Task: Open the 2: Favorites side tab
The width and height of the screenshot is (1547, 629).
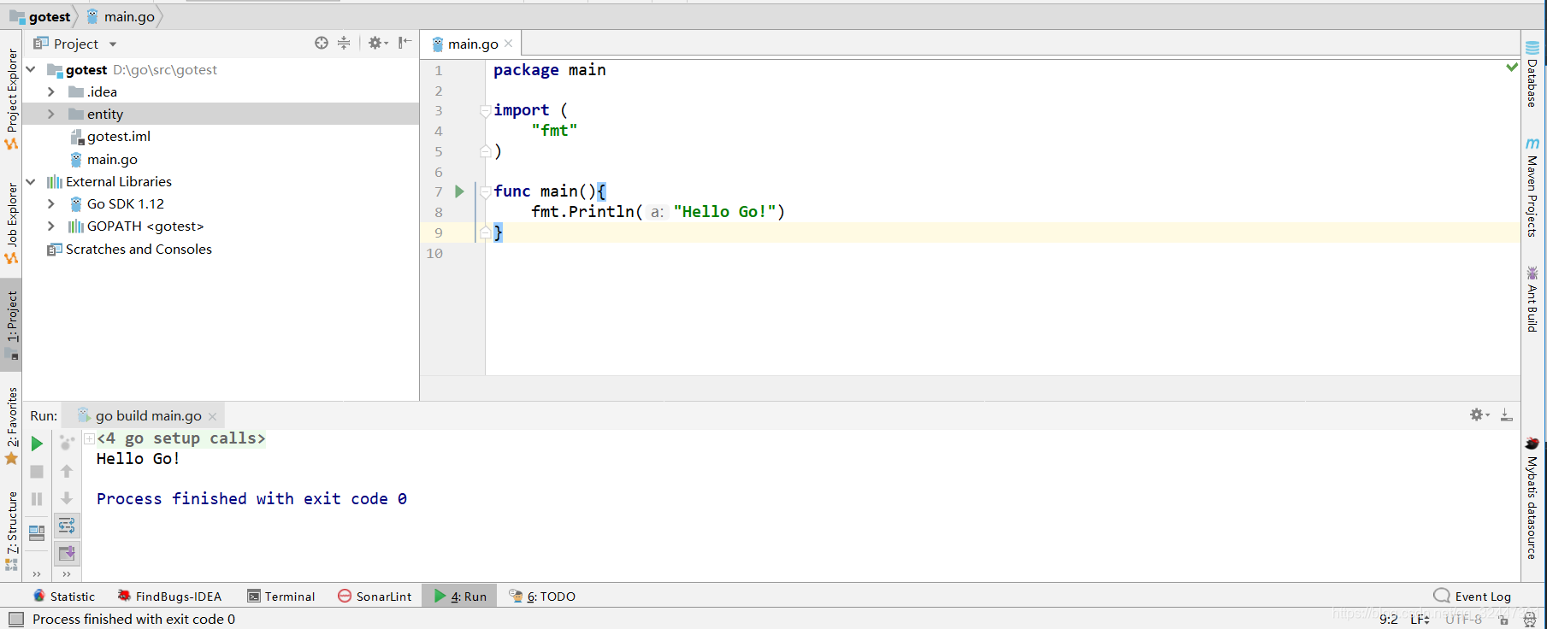Action: pos(11,426)
